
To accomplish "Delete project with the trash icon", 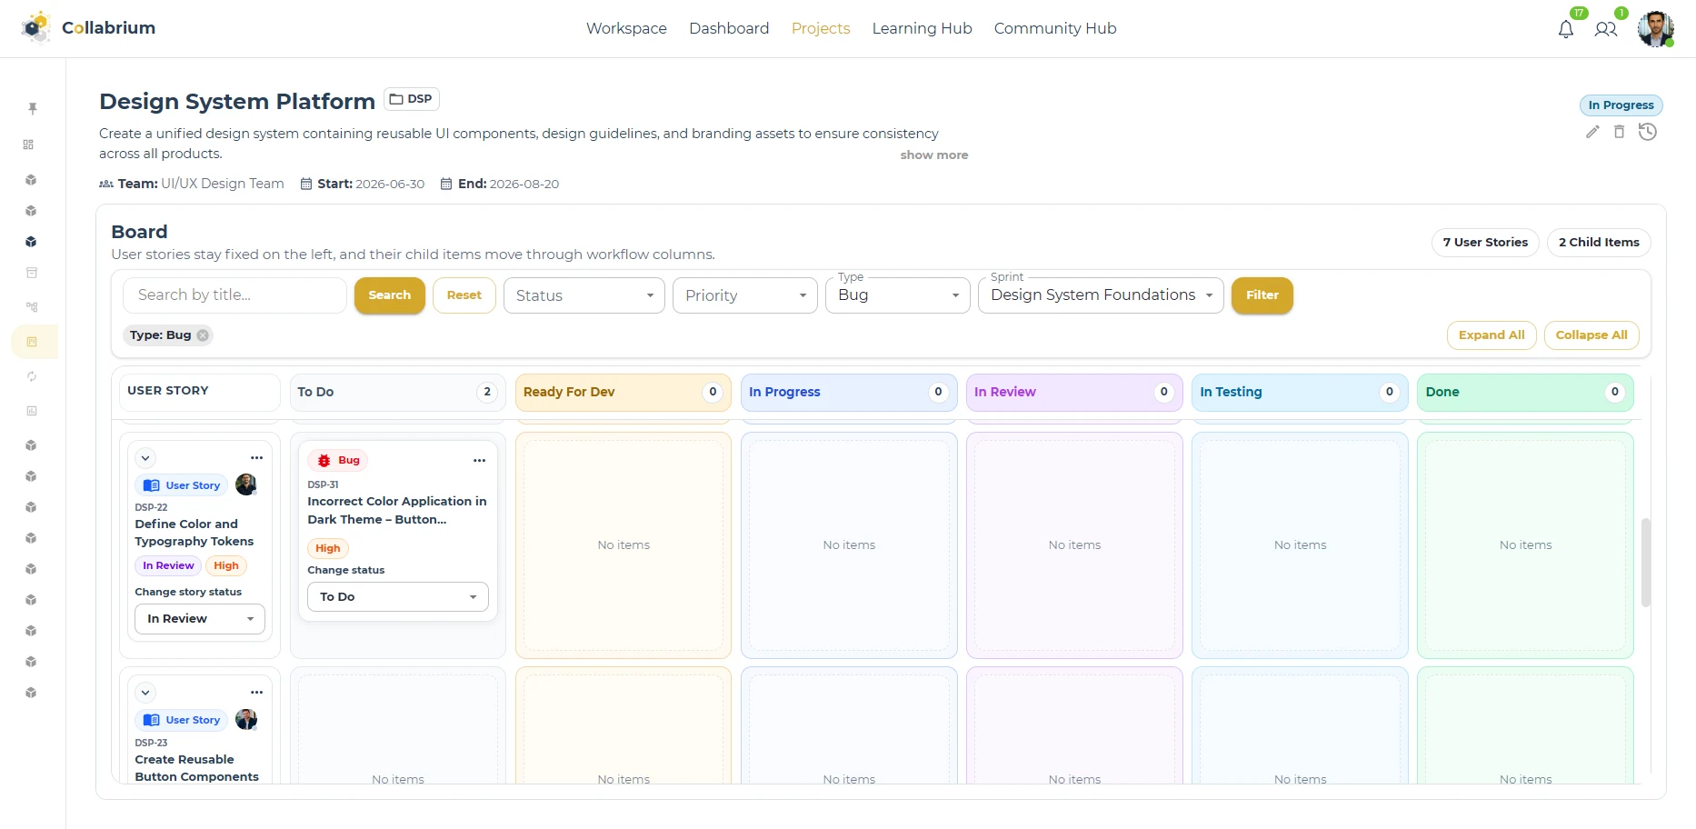I will pyautogui.click(x=1619, y=132).
